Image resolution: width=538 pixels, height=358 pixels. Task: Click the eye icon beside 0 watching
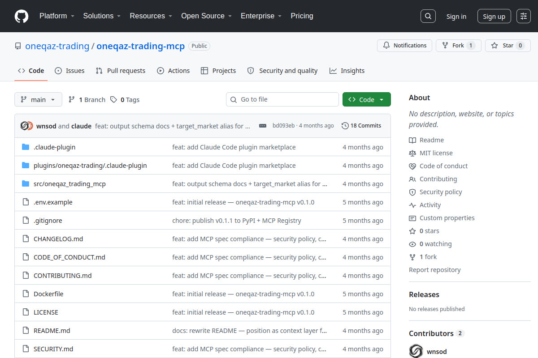412,244
